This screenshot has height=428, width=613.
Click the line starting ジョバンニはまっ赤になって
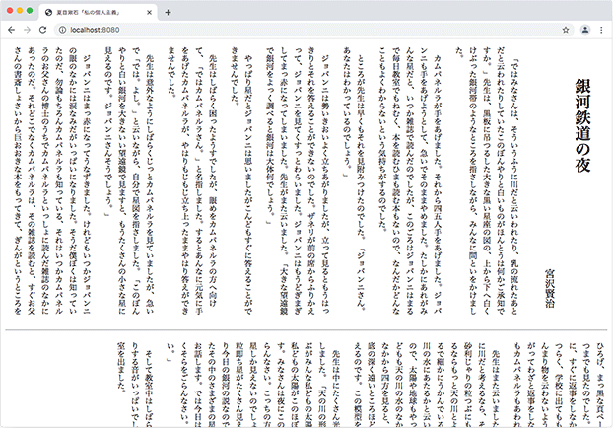point(87,184)
